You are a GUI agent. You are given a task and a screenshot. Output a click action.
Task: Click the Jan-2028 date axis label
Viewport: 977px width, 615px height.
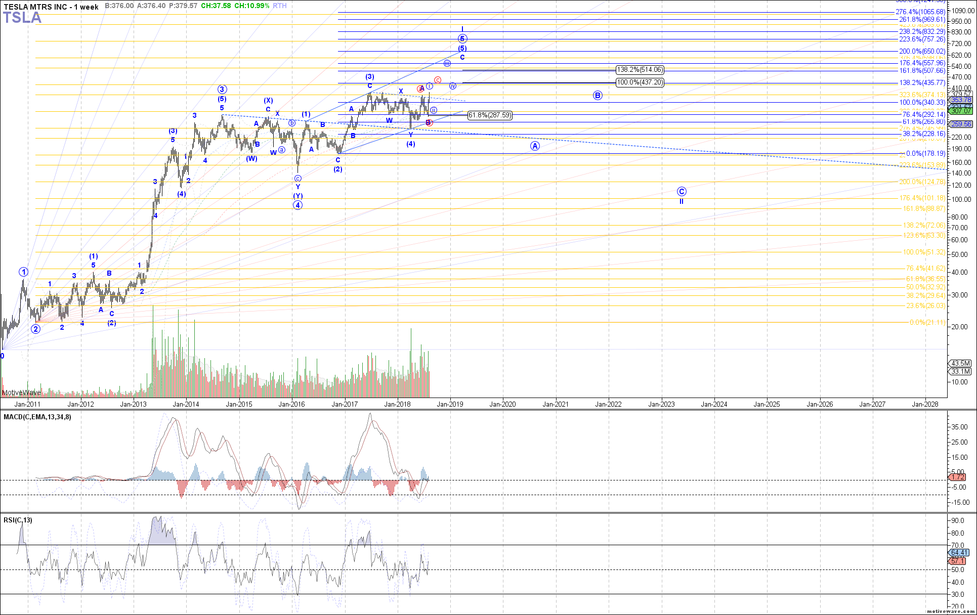pos(925,404)
